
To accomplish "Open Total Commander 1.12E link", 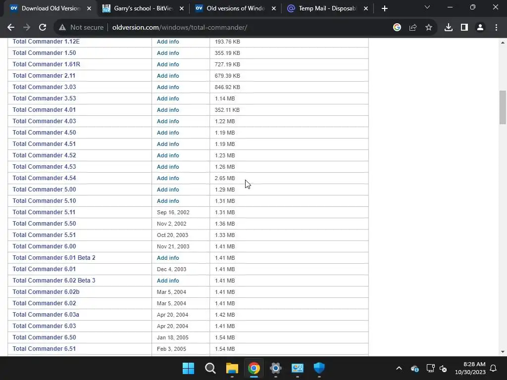I will pos(46,42).
